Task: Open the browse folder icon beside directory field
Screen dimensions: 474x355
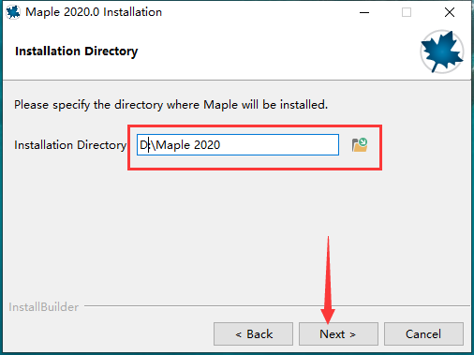Action: click(x=360, y=145)
